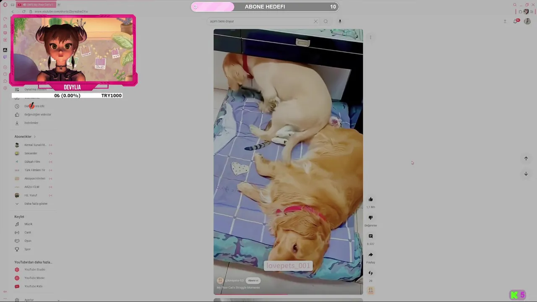Go to previous Short with up arrow
Image resolution: width=537 pixels, height=302 pixels.
[x=526, y=159]
